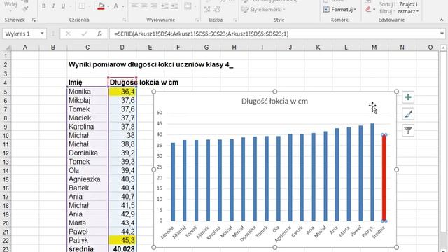This screenshot has width=448, height=252.
Task: Select yellow cell with value 36,4
Action: click(122, 92)
